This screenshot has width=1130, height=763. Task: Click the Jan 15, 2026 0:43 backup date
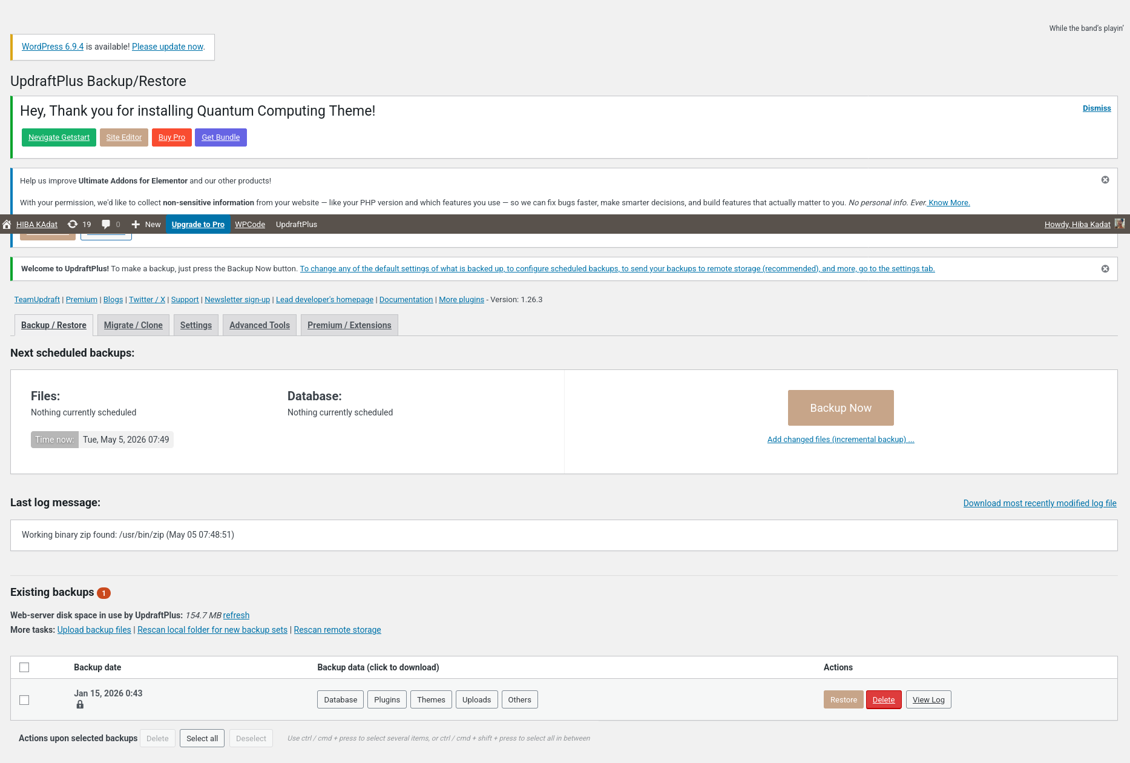[x=108, y=693]
